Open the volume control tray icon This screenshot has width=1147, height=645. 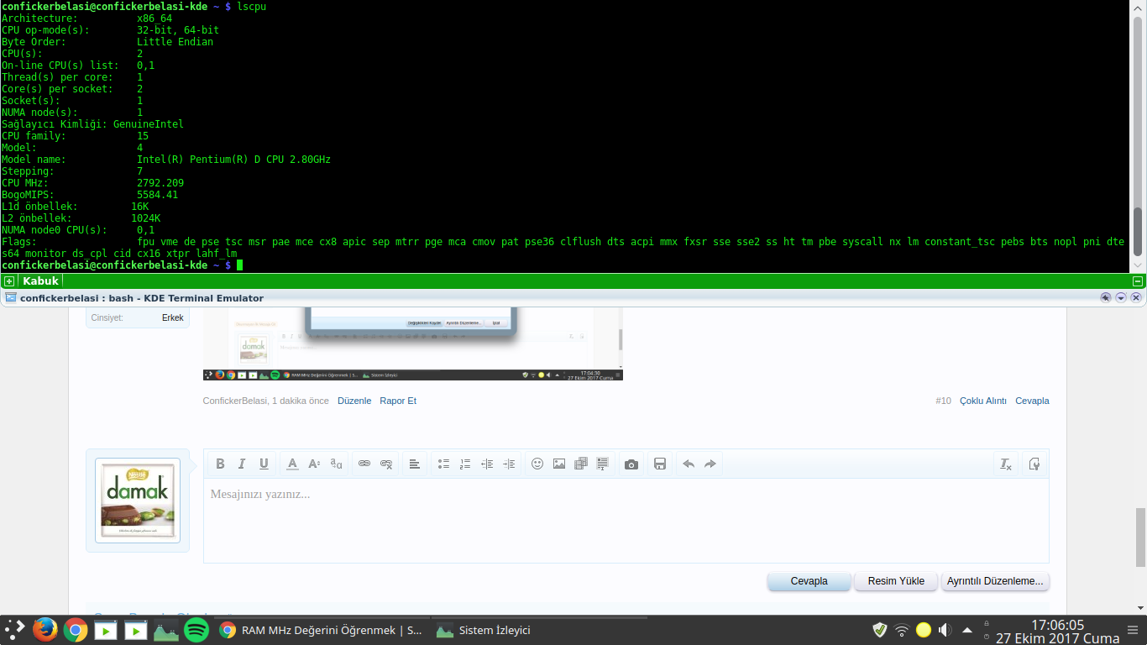[x=945, y=630]
